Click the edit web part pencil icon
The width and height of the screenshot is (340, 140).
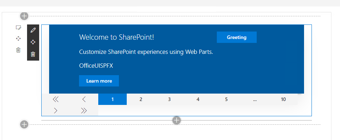(33, 30)
